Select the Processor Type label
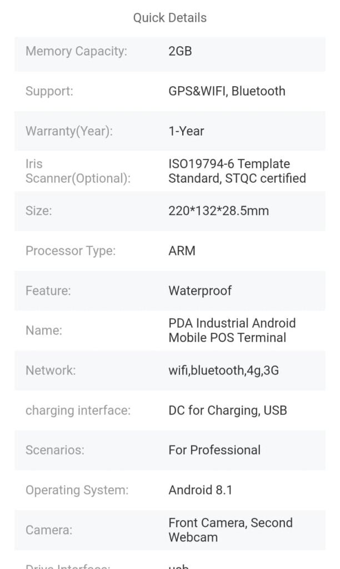The height and width of the screenshot is (569, 340). (x=71, y=251)
